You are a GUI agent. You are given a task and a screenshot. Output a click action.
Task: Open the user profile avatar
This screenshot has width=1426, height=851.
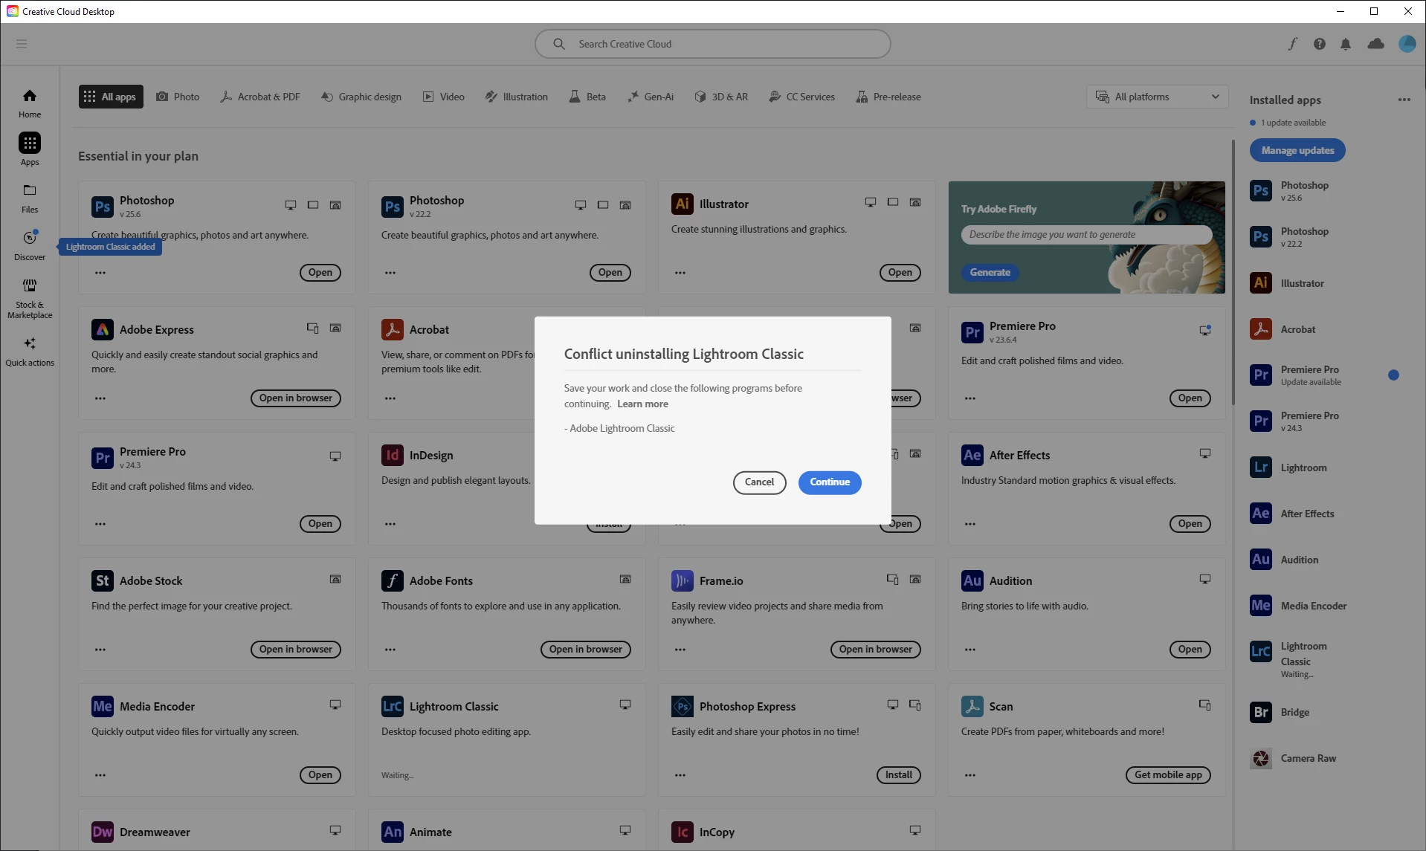[1407, 44]
